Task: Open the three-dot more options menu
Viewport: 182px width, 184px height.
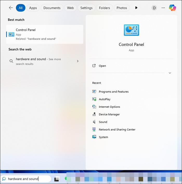Action: point(163,8)
